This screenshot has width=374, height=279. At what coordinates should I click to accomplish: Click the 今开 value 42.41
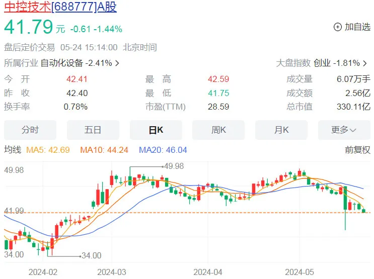77,79
